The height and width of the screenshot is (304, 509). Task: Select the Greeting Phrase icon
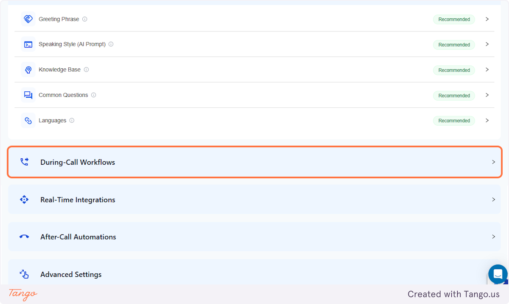[x=28, y=19]
